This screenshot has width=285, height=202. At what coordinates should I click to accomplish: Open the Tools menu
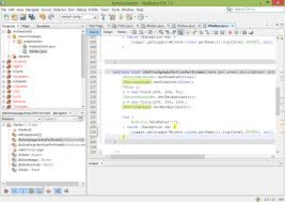click(x=115, y=9)
